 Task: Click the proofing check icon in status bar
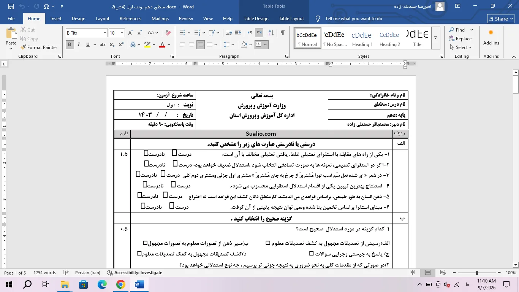coord(66,273)
